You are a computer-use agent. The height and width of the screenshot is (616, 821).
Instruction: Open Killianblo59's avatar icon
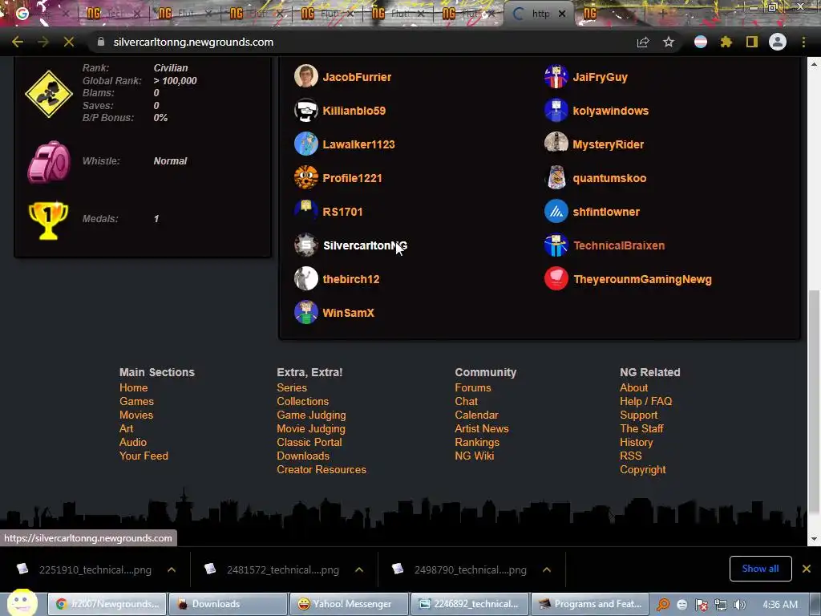[305, 111]
